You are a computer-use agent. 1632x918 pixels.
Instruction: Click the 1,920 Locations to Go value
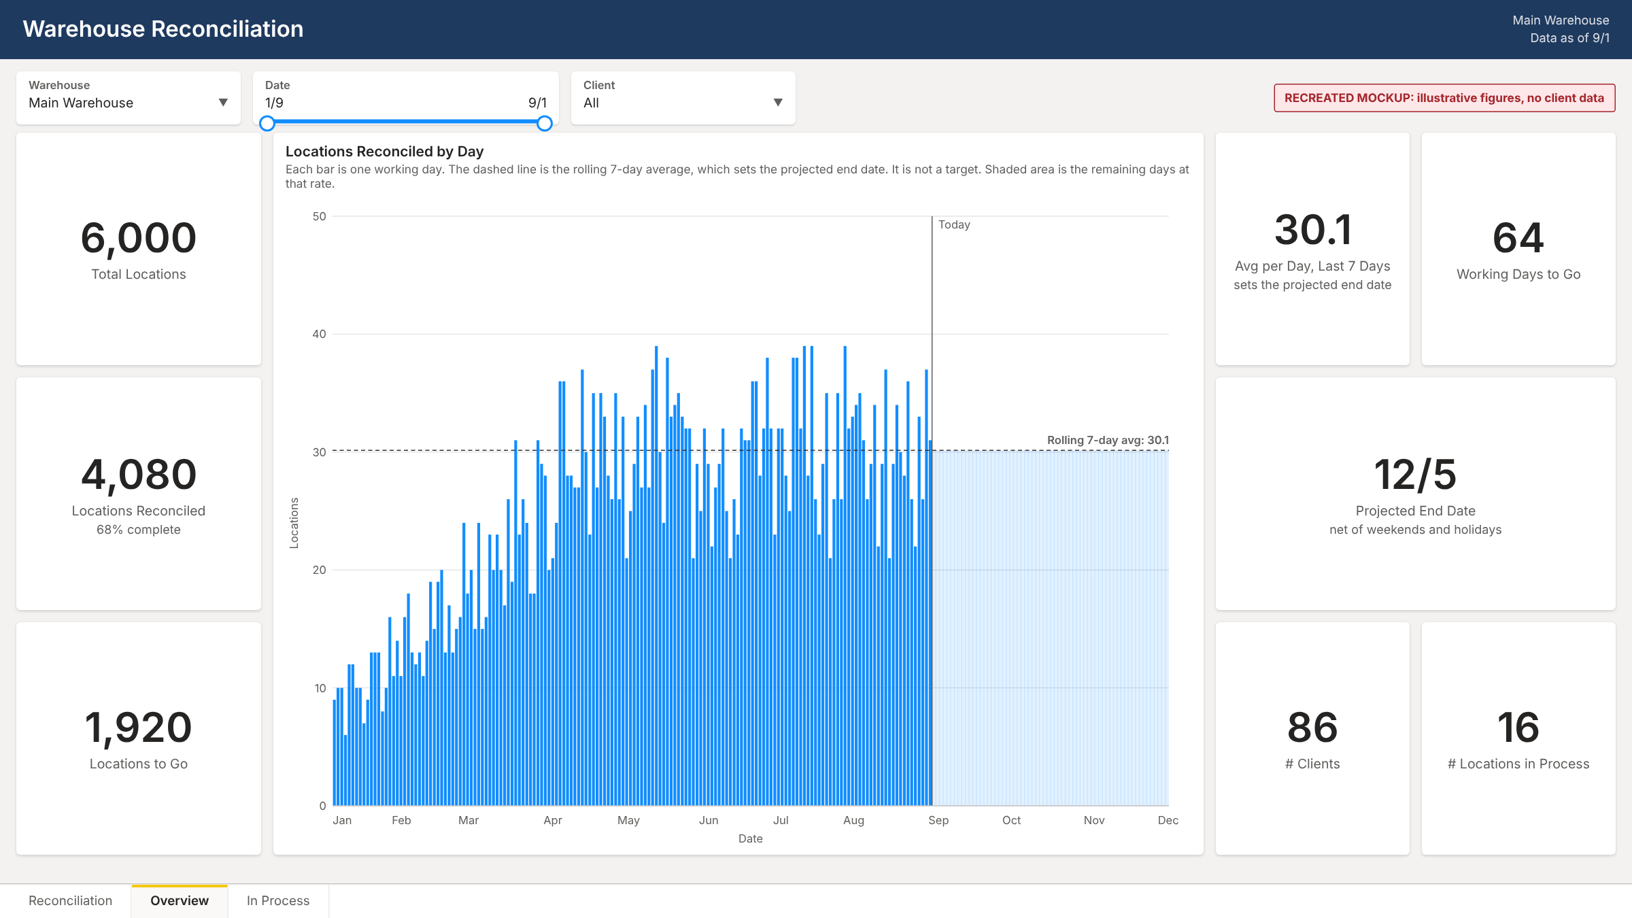point(139,727)
